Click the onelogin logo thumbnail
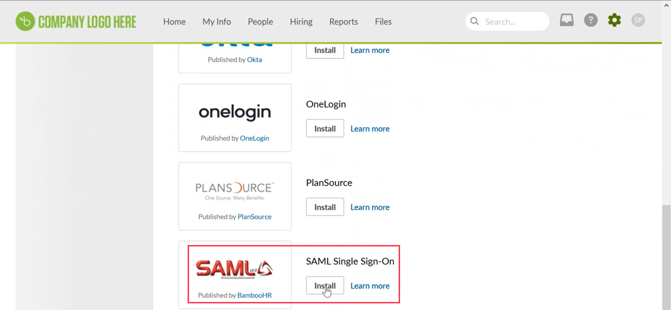The image size is (671, 310). pyautogui.click(x=235, y=112)
